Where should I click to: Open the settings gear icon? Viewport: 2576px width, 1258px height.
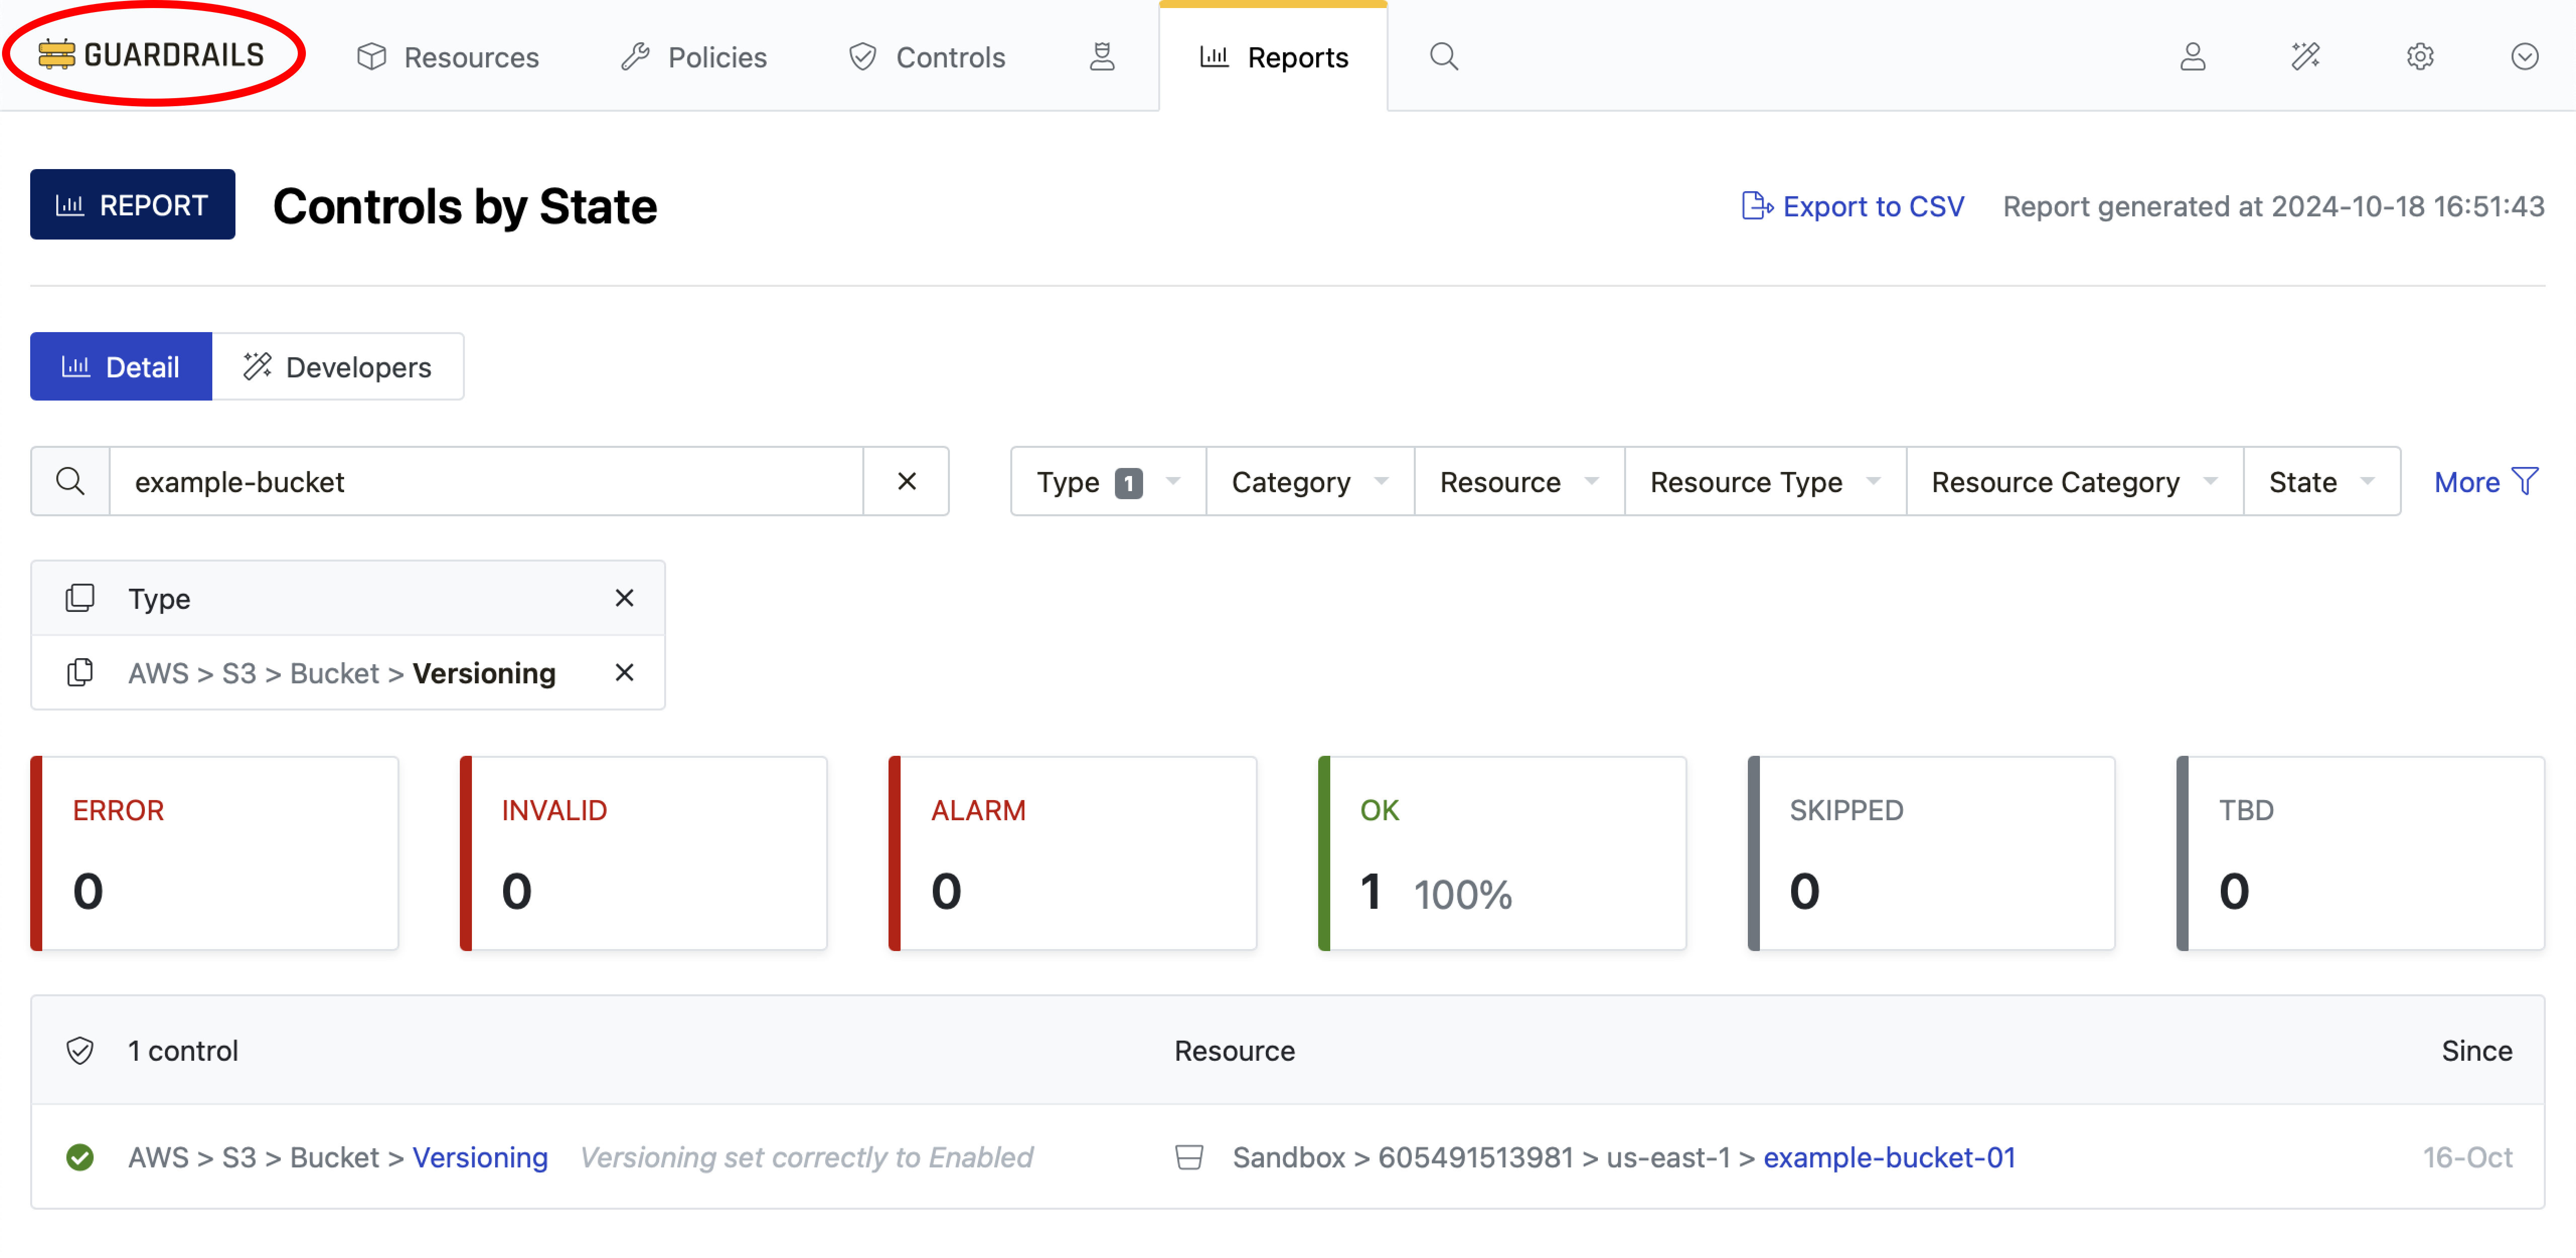pos(2420,57)
